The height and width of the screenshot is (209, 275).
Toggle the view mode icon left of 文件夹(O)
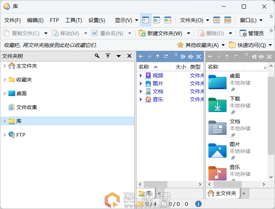click(x=168, y=20)
